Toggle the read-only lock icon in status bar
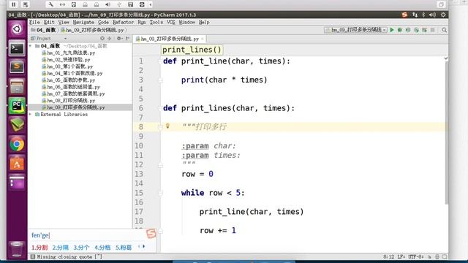This screenshot has height=263, width=468. 429,256
